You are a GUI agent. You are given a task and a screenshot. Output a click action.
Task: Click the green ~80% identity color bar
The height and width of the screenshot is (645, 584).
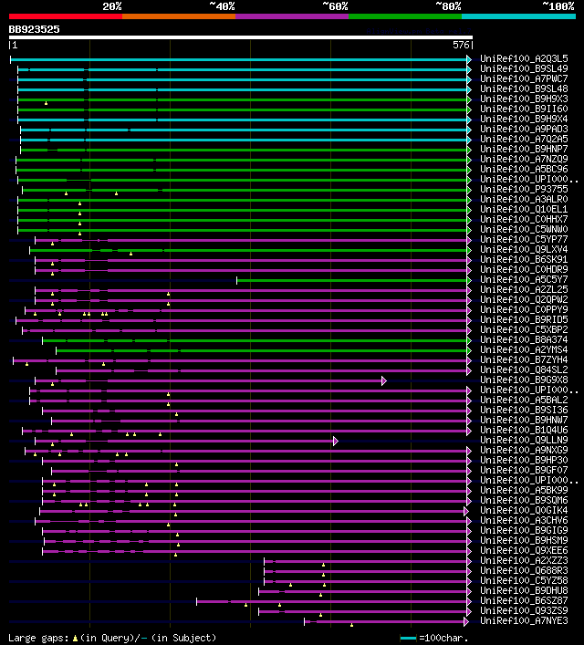[x=405, y=16]
